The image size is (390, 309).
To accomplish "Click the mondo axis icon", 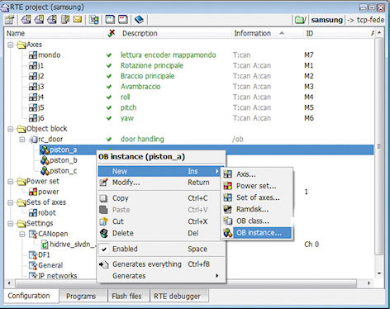I will pos(33,55).
